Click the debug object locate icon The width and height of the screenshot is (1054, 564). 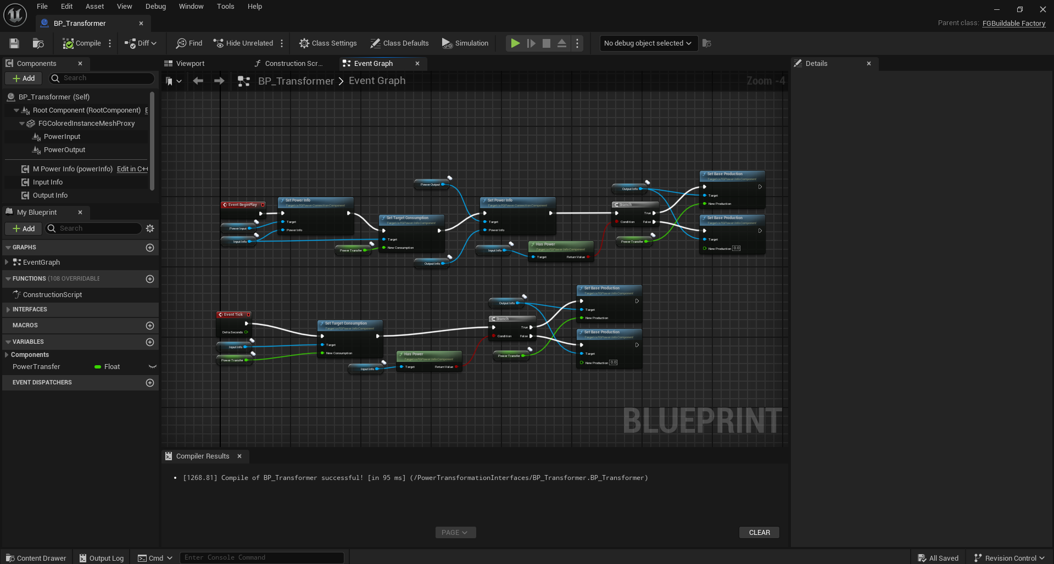(707, 43)
